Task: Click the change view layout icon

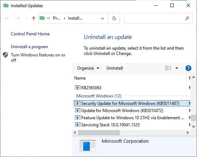Action: [168, 68]
